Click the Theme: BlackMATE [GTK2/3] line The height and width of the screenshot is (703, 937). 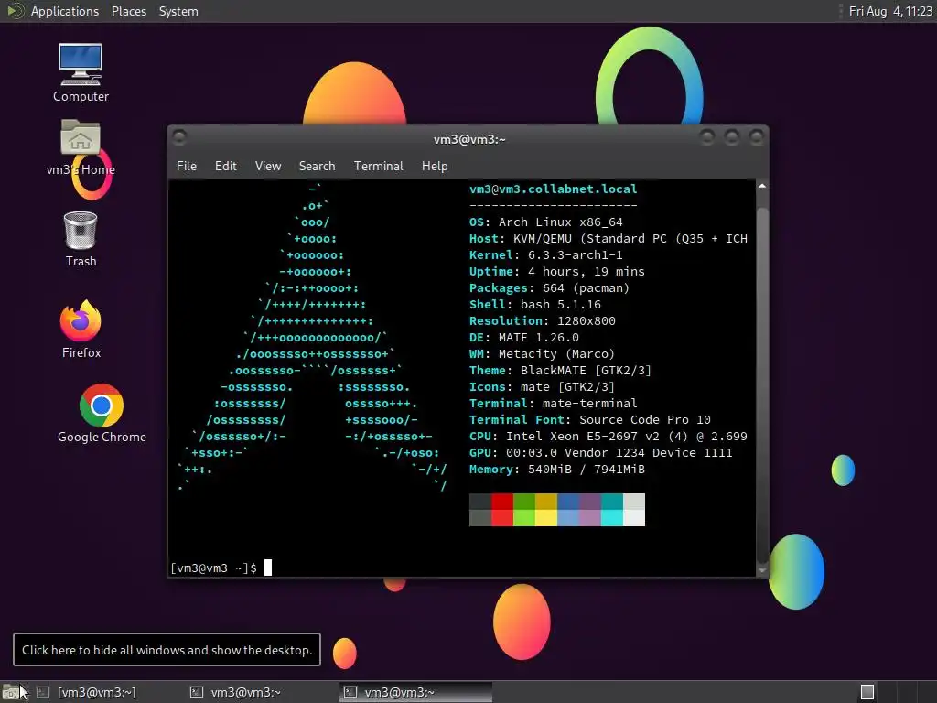[x=560, y=370]
